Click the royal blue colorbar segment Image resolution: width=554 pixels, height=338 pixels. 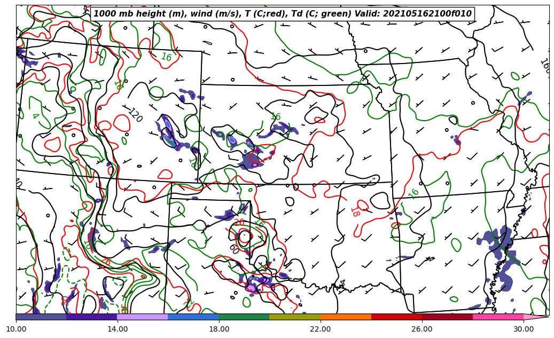pyautogui.click(x=193, y=317)
